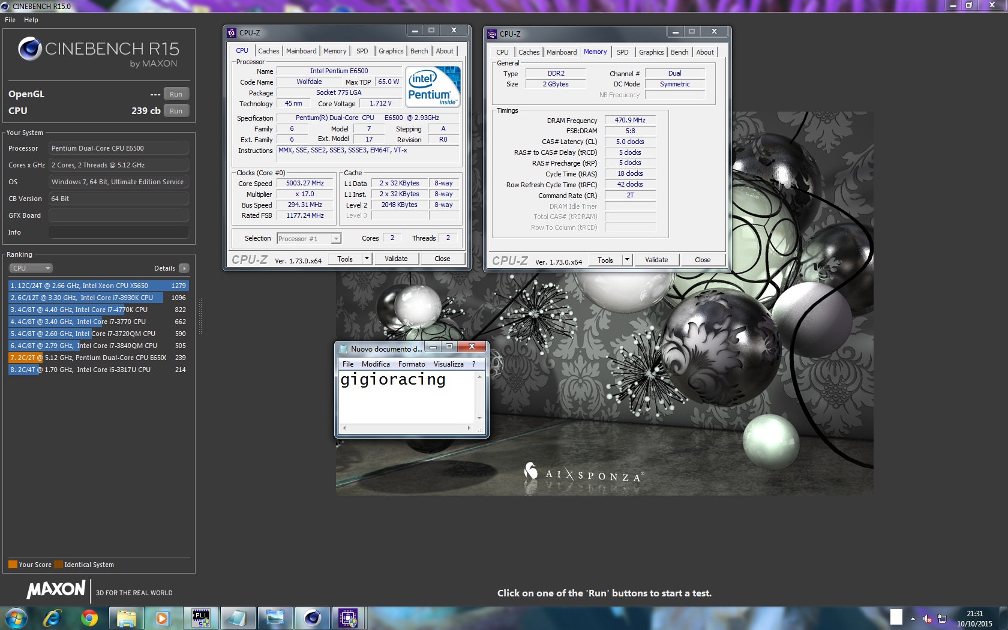Show hidden tray icons arrow
This screenshot has width=1008, height=630.
pyautogui.click(x=913, y=619)
